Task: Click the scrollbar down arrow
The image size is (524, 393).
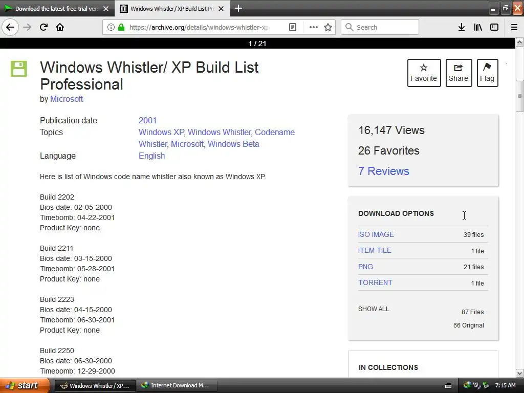Action: [x=520, y=373]
